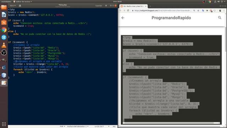
Task: Click the lrange line in editor
Action: (x=41, y=64)
